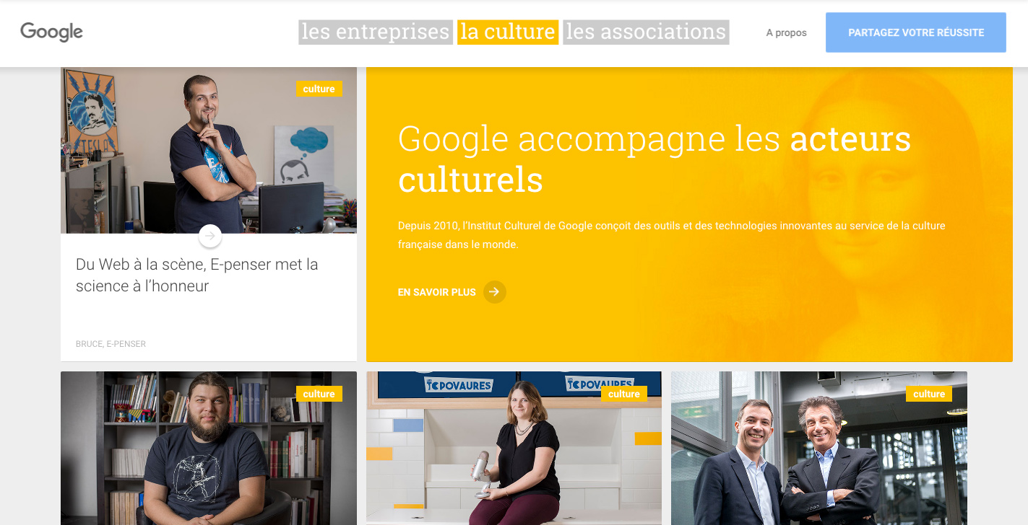The image size is (1028, 525).
Task: Open the woman holding microphone photo
Action: point(514,448)
